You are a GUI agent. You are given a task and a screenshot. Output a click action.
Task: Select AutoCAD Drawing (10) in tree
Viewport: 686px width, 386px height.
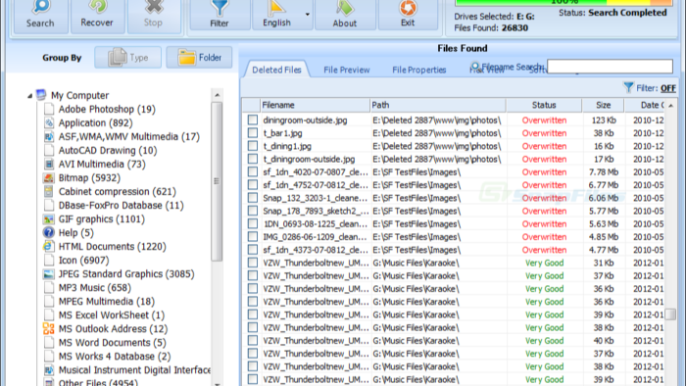pos(108,150)
